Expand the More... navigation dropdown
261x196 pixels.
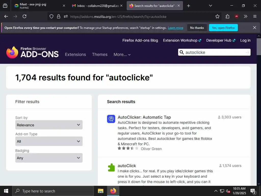[122, 55]
